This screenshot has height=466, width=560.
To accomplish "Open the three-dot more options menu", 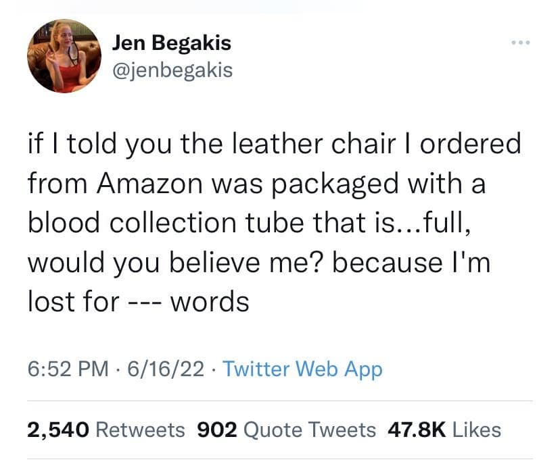I will coord(521,45).
